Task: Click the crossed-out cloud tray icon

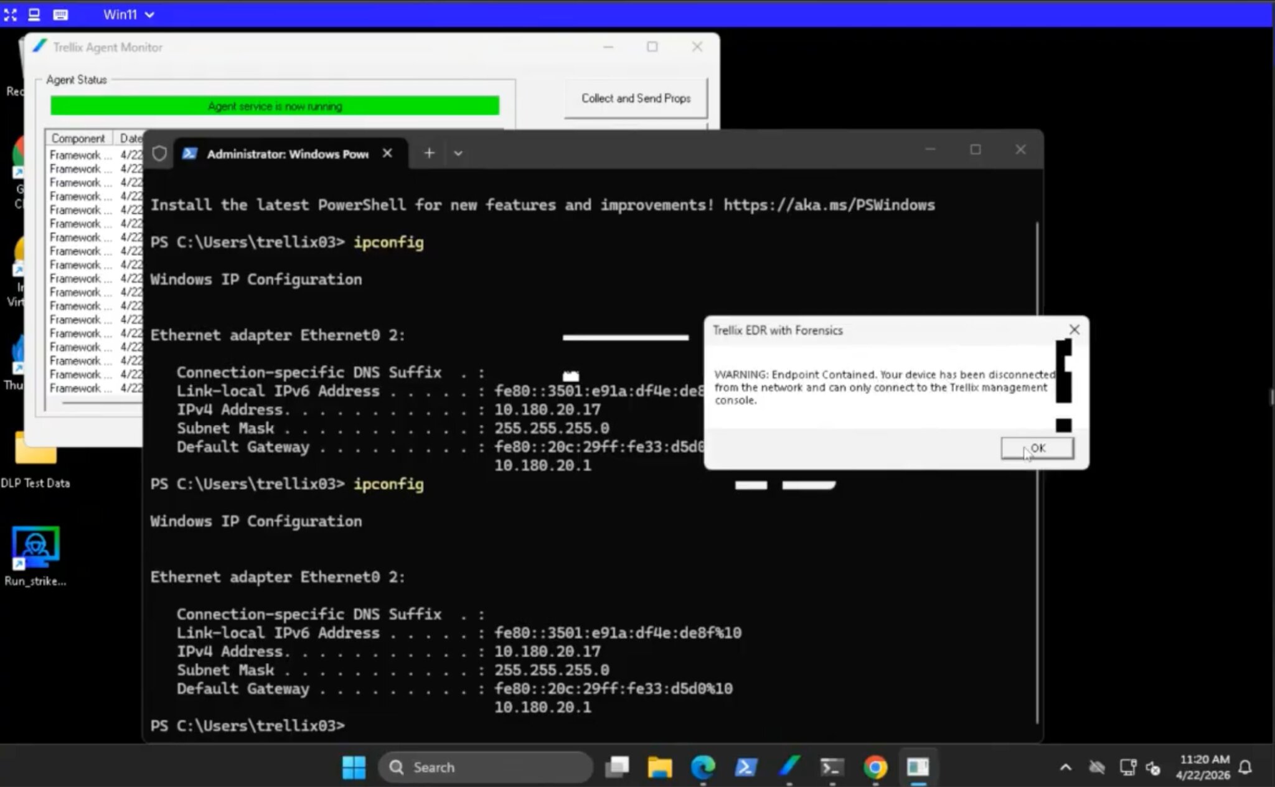Action: (x=1097, y=767)
